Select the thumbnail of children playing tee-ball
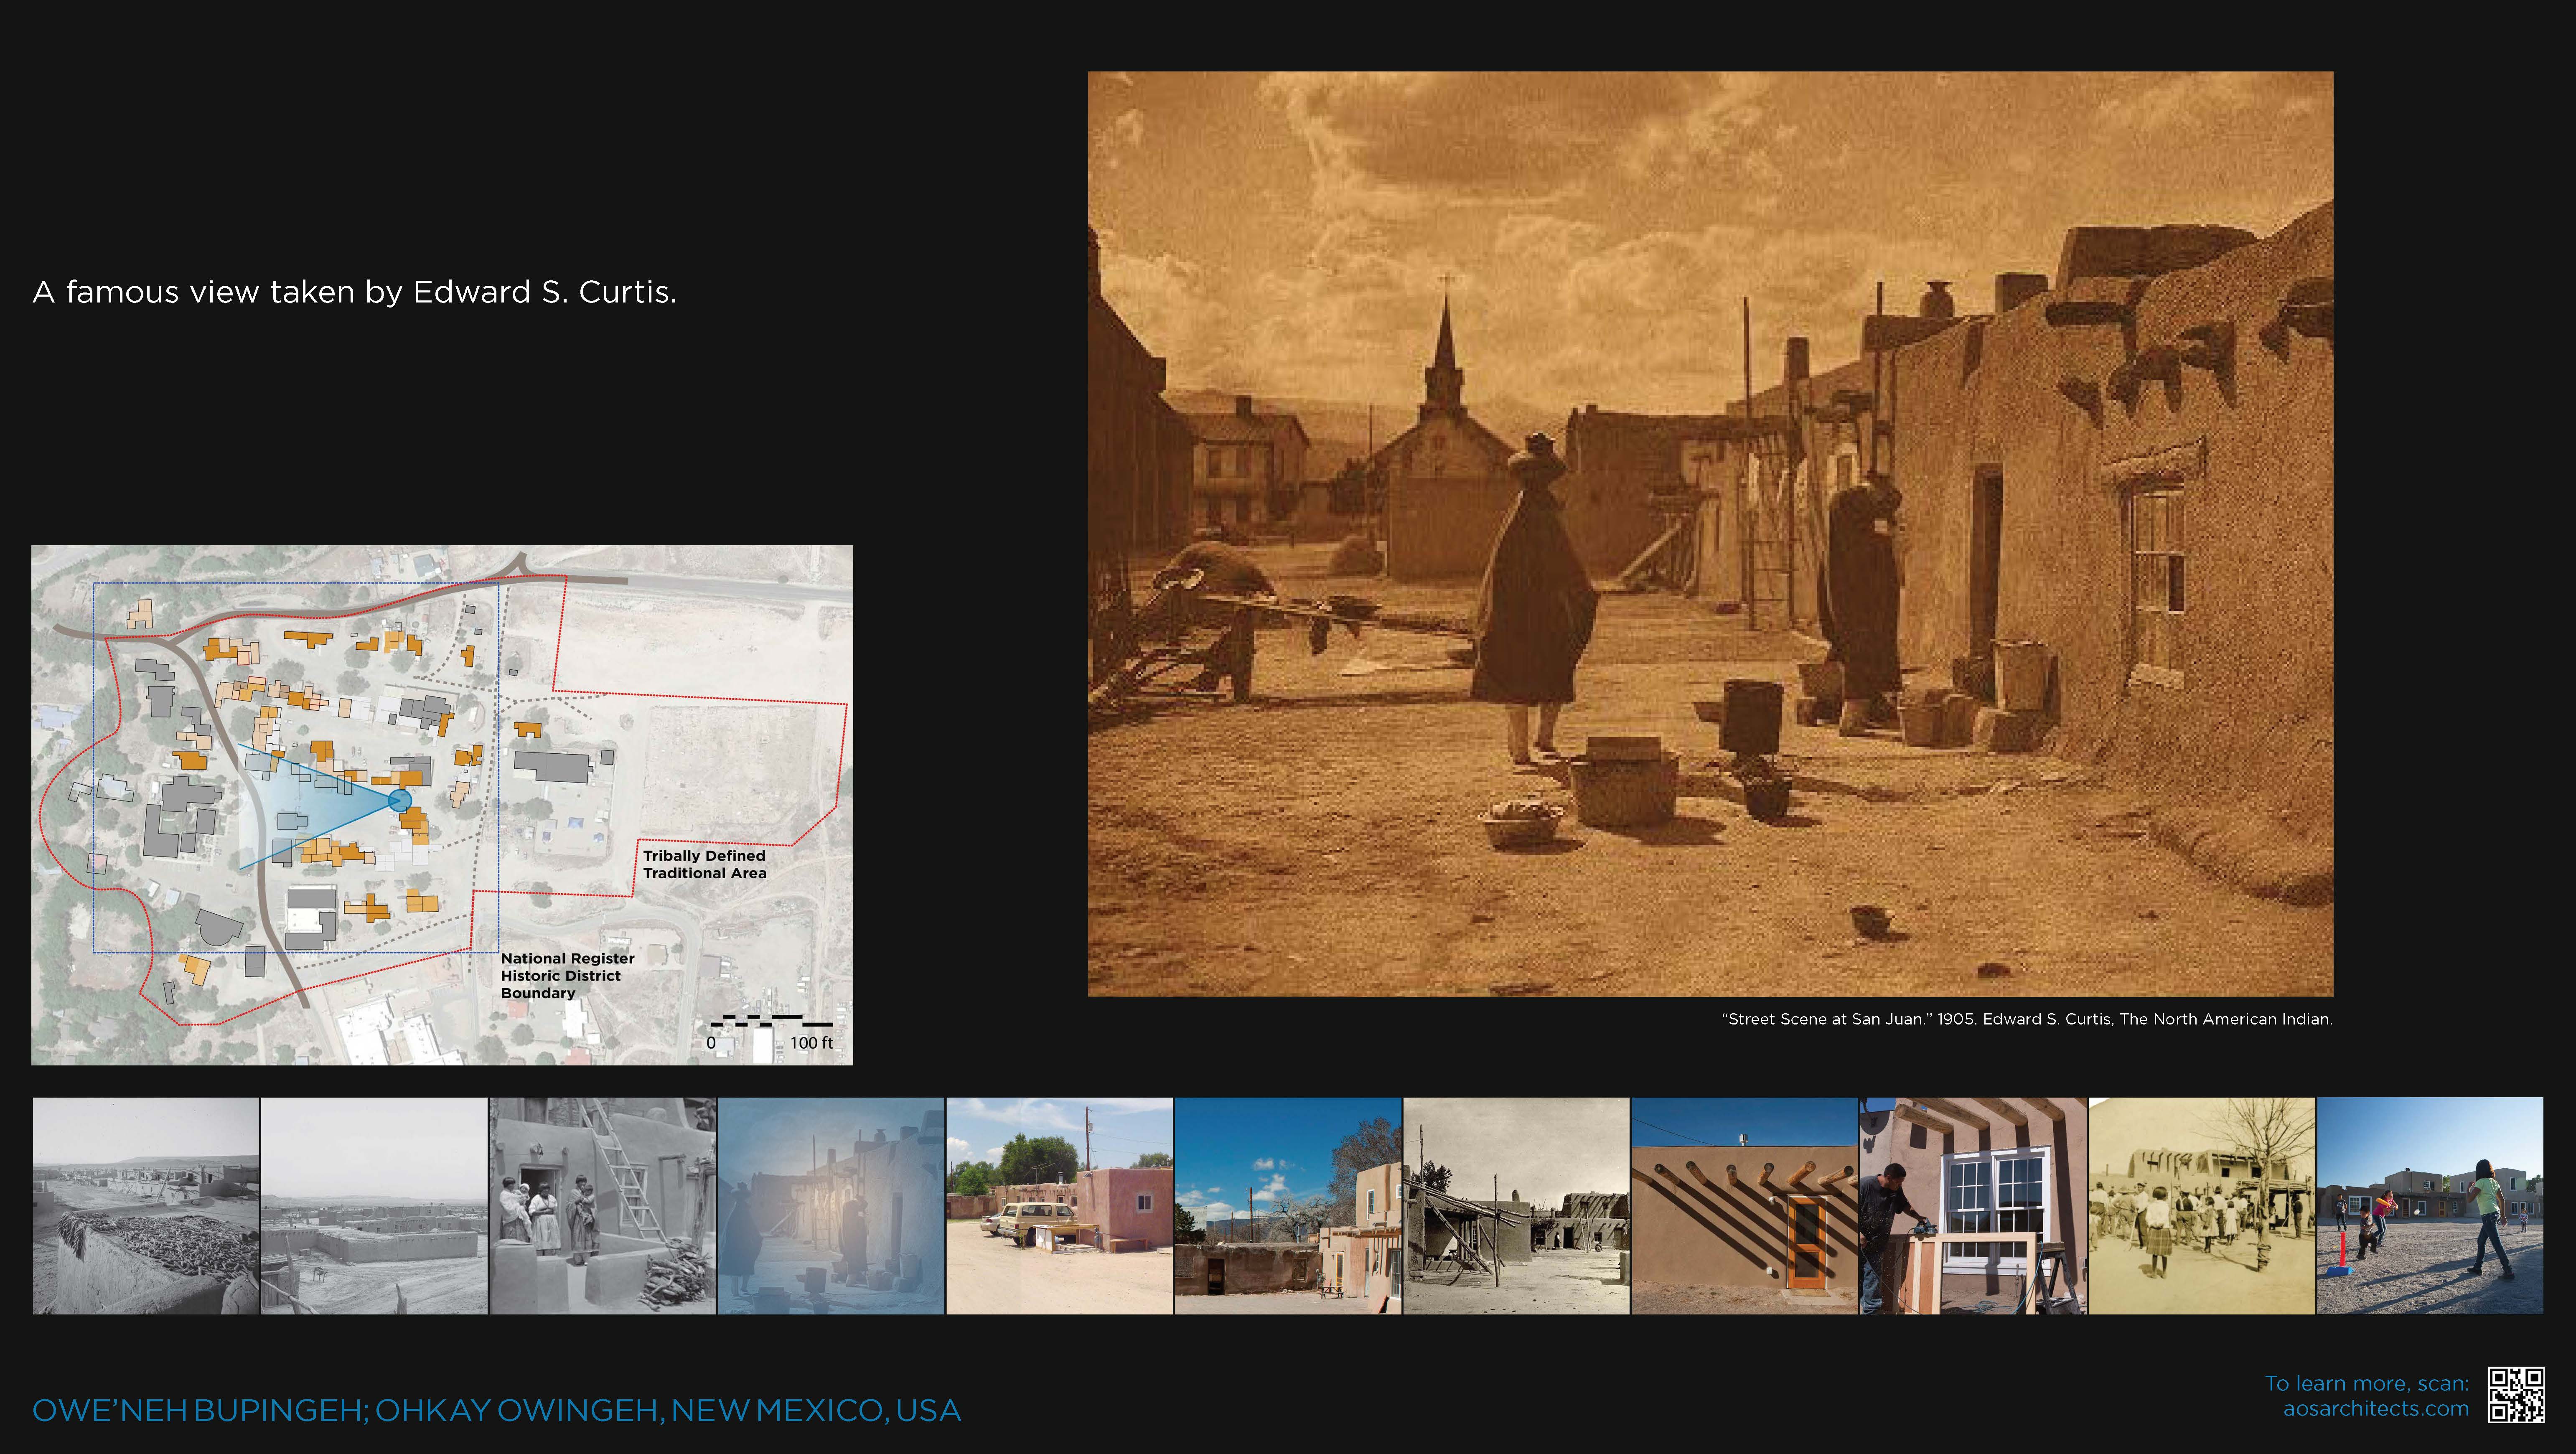Screen dimensions: 2576x1454 2430,1206
